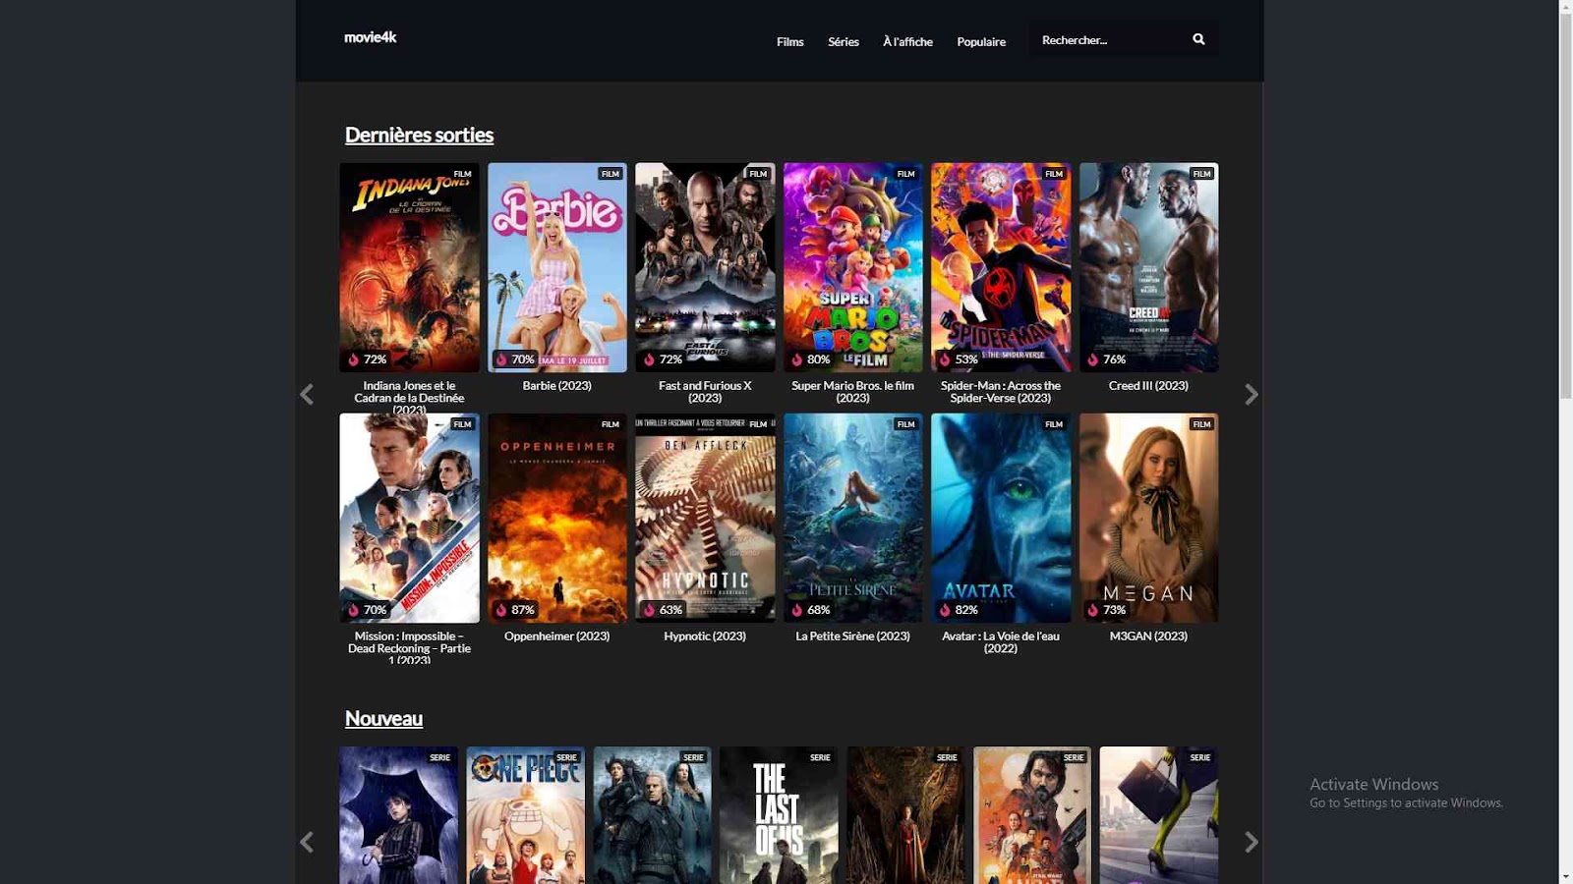The height and width of the screenshot is (884, 1573).
Task: Click the FILM badge on the Indiana Jones poster
Action: (462, 174)
